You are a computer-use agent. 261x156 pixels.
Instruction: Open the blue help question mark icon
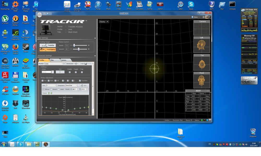click(48, 14)
